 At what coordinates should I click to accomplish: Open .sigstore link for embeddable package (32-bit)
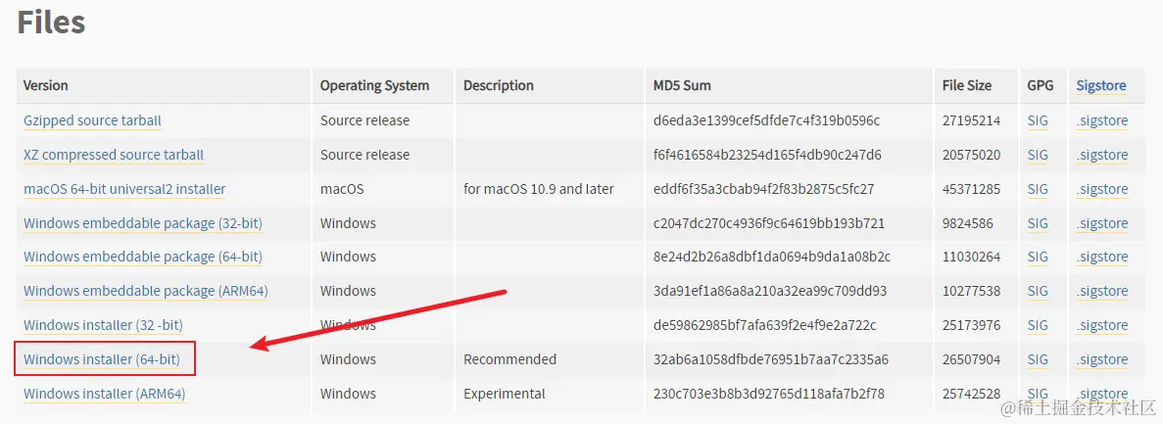click(x=1102, y=223)
